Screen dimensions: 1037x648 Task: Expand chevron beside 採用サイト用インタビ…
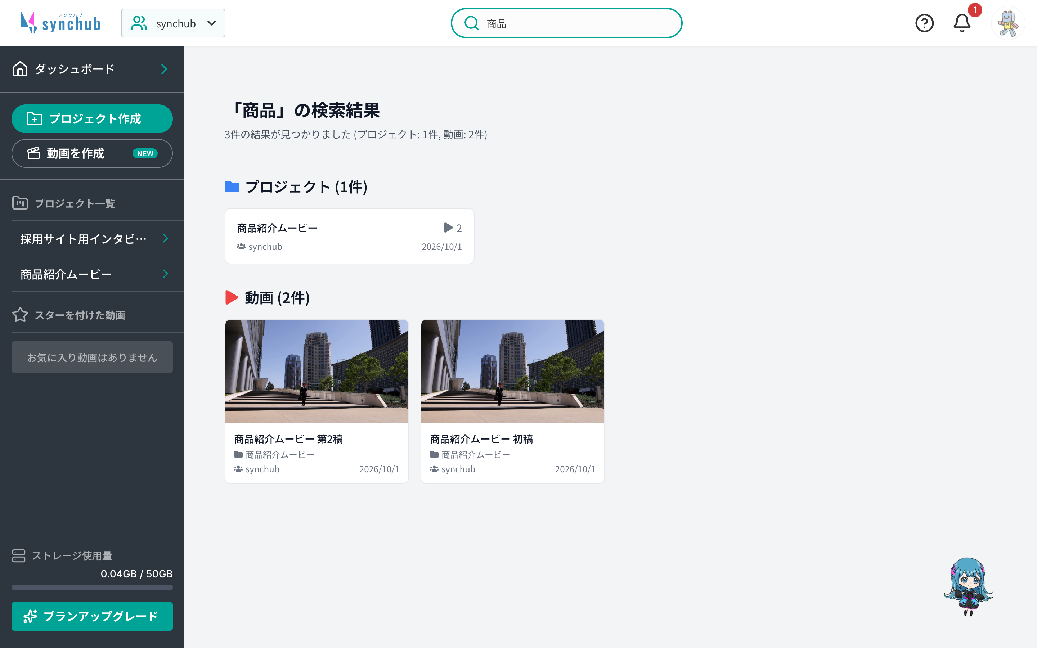coord(165,239)
